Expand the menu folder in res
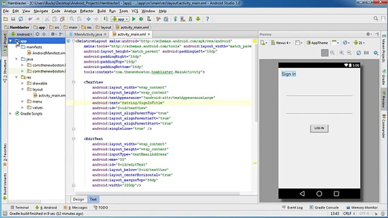The width and height of the screenshot is (388, 218). click(22, 101)
